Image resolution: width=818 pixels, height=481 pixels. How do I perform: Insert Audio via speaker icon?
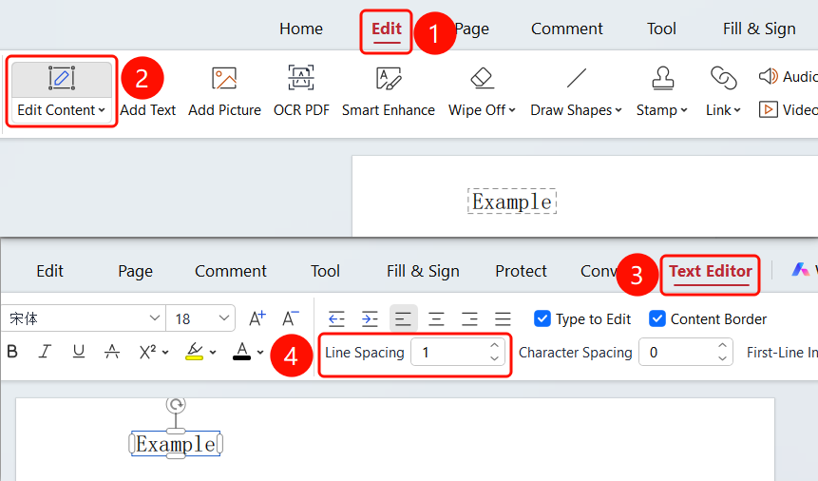click(768, 76)
